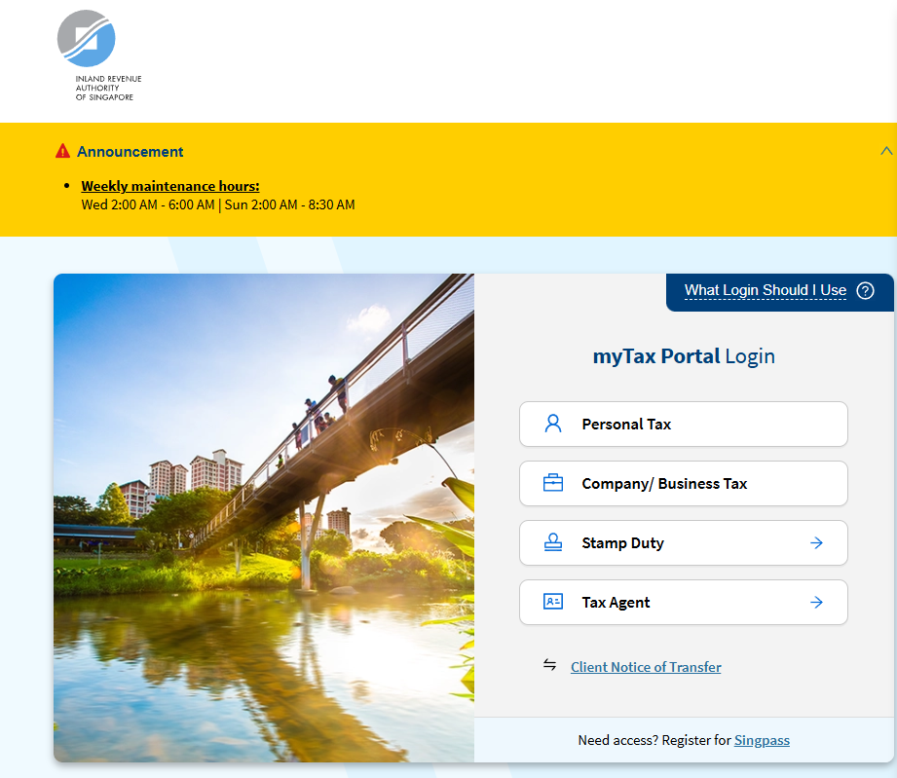This screenshot has height=778, width=897.
Task: Select Personal Tax login
Action: (683, 424)
